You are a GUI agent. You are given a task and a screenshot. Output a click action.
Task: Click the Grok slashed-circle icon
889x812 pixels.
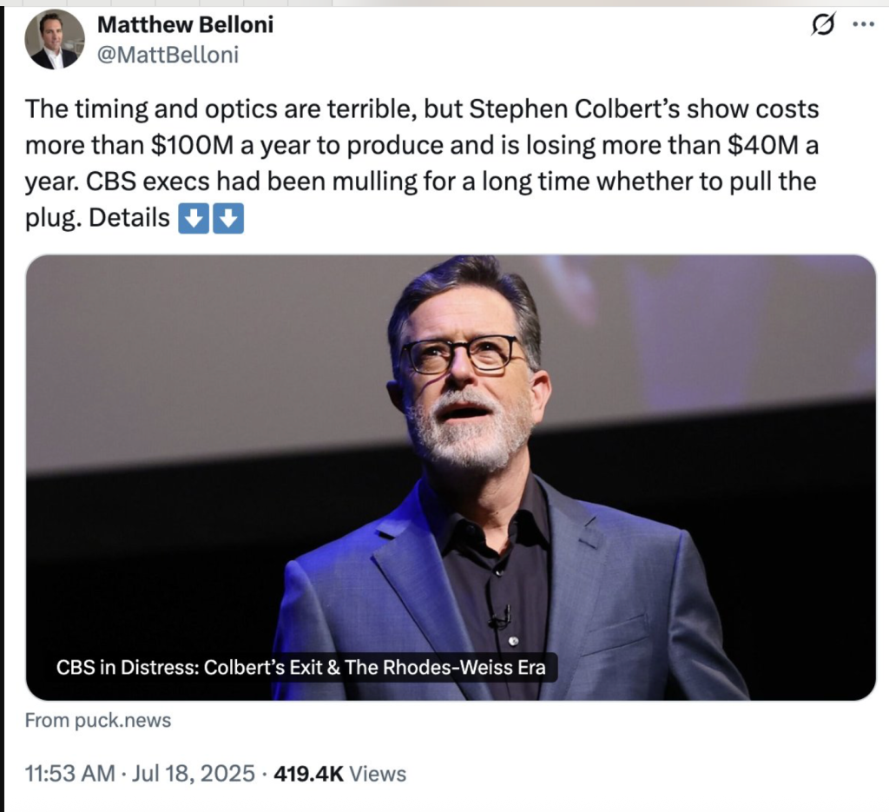click(820, 27)
